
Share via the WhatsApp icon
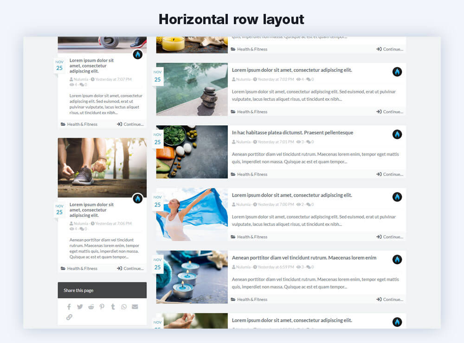point(124,307)
